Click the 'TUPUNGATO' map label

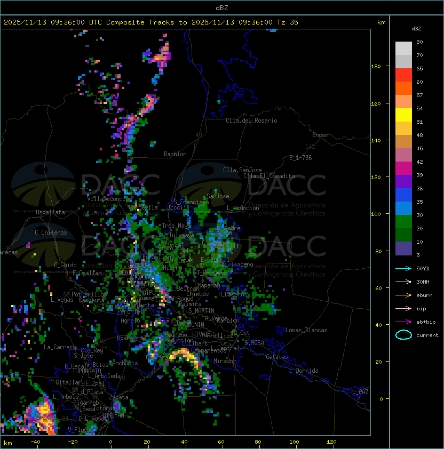[x=86, y=371]
